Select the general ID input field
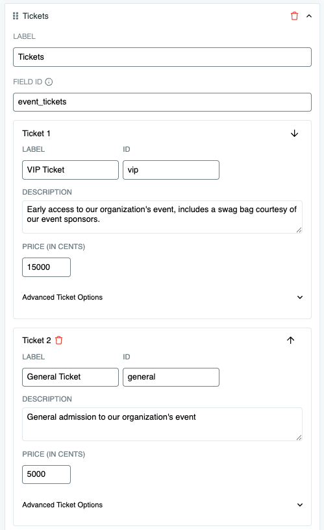Screen dimensions: 324x530 pyautogui.click(x=171, y=377)
